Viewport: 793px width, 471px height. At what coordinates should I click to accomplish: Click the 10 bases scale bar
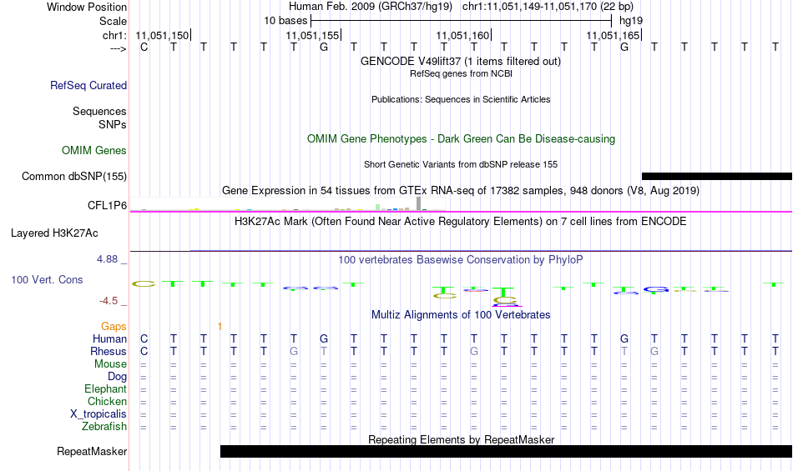461,21
